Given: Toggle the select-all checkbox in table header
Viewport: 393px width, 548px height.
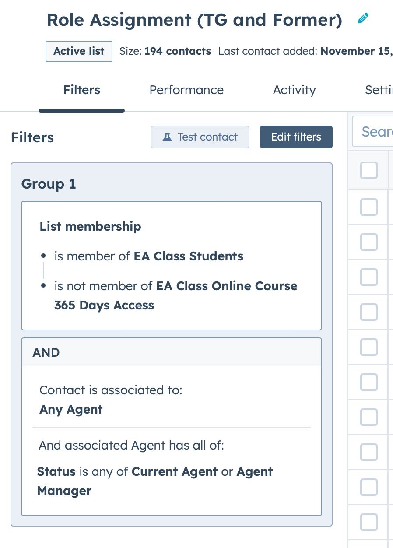Looking at the screenshot, I should (368, 170).
